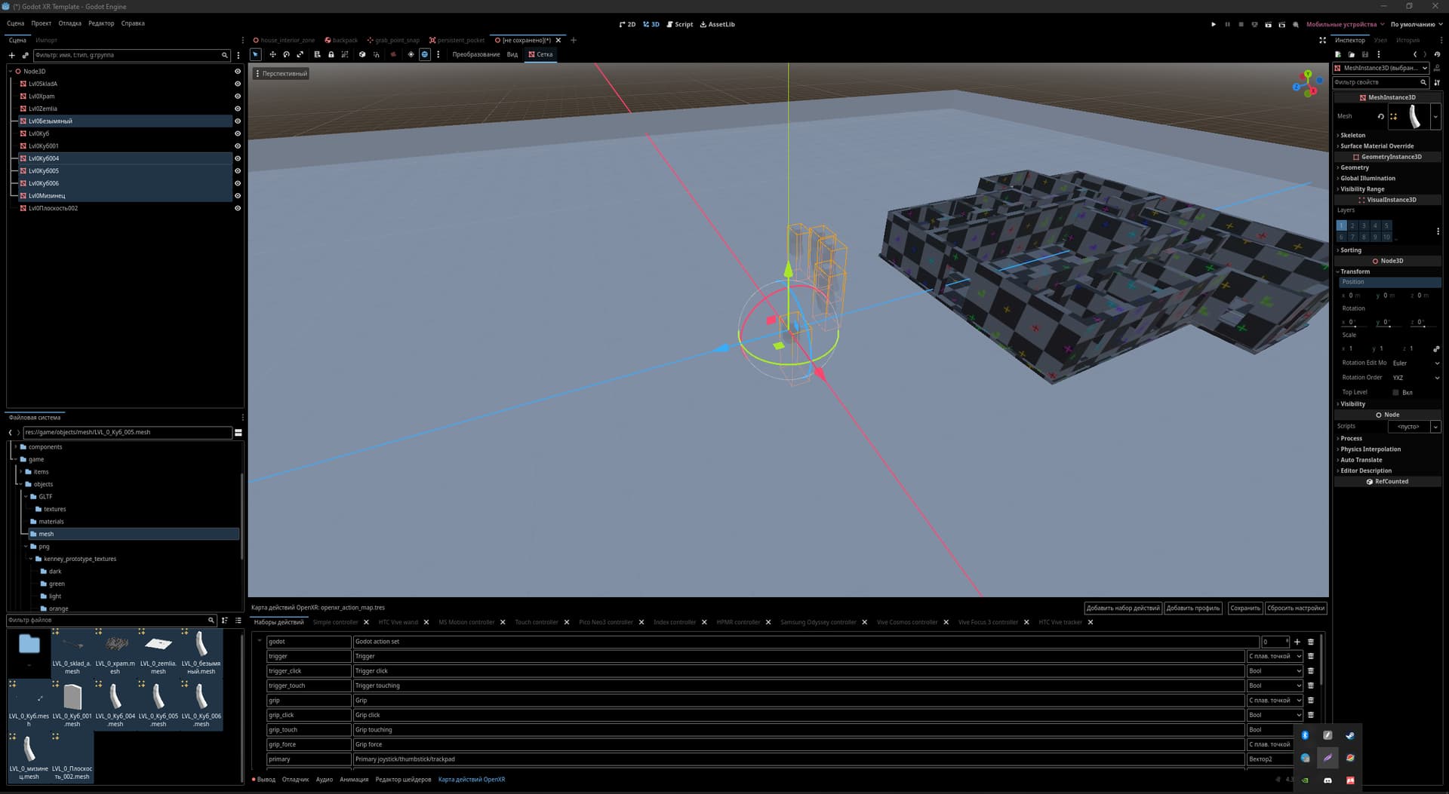Click the Steam tray icon
The height and width of the screenshot is (794, 1449).
(x=1350, y=735)
